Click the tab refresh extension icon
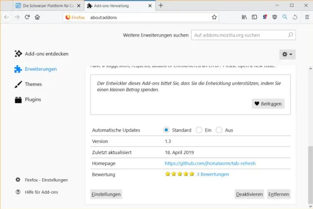The height and width of the screenshot is (209, 313). [x=295, y=17]
